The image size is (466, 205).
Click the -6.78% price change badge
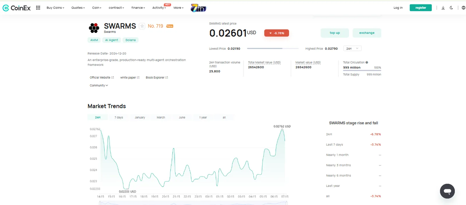tap(277, 33)
